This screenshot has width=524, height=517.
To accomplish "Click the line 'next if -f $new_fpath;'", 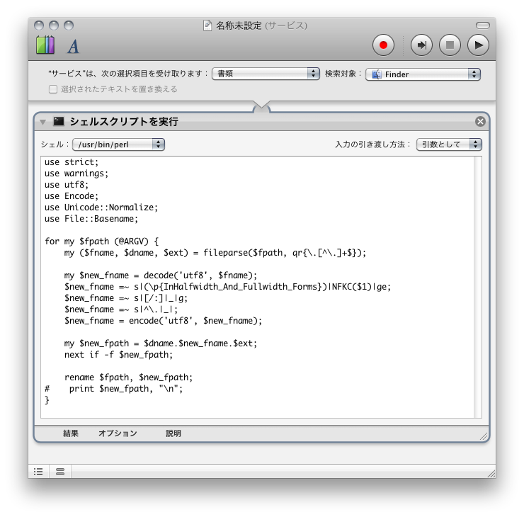I will click(x=118, y=355).
